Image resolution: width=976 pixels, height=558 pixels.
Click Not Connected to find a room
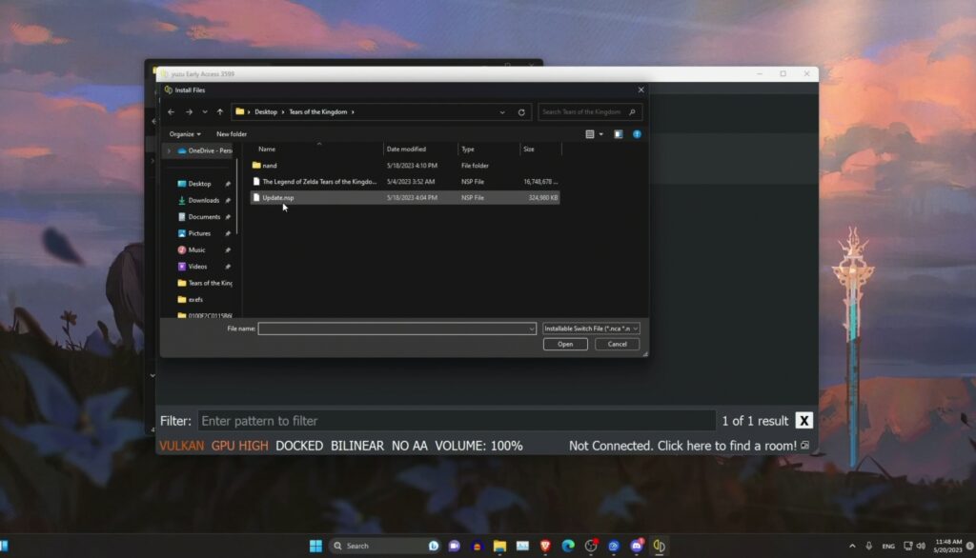(x=682, y=446)
